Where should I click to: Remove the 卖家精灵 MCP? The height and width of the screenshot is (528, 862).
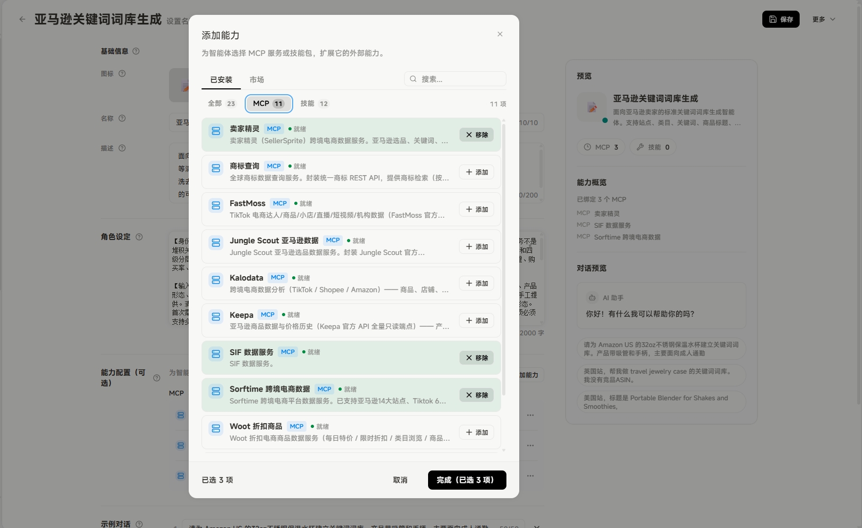(477, 135)
